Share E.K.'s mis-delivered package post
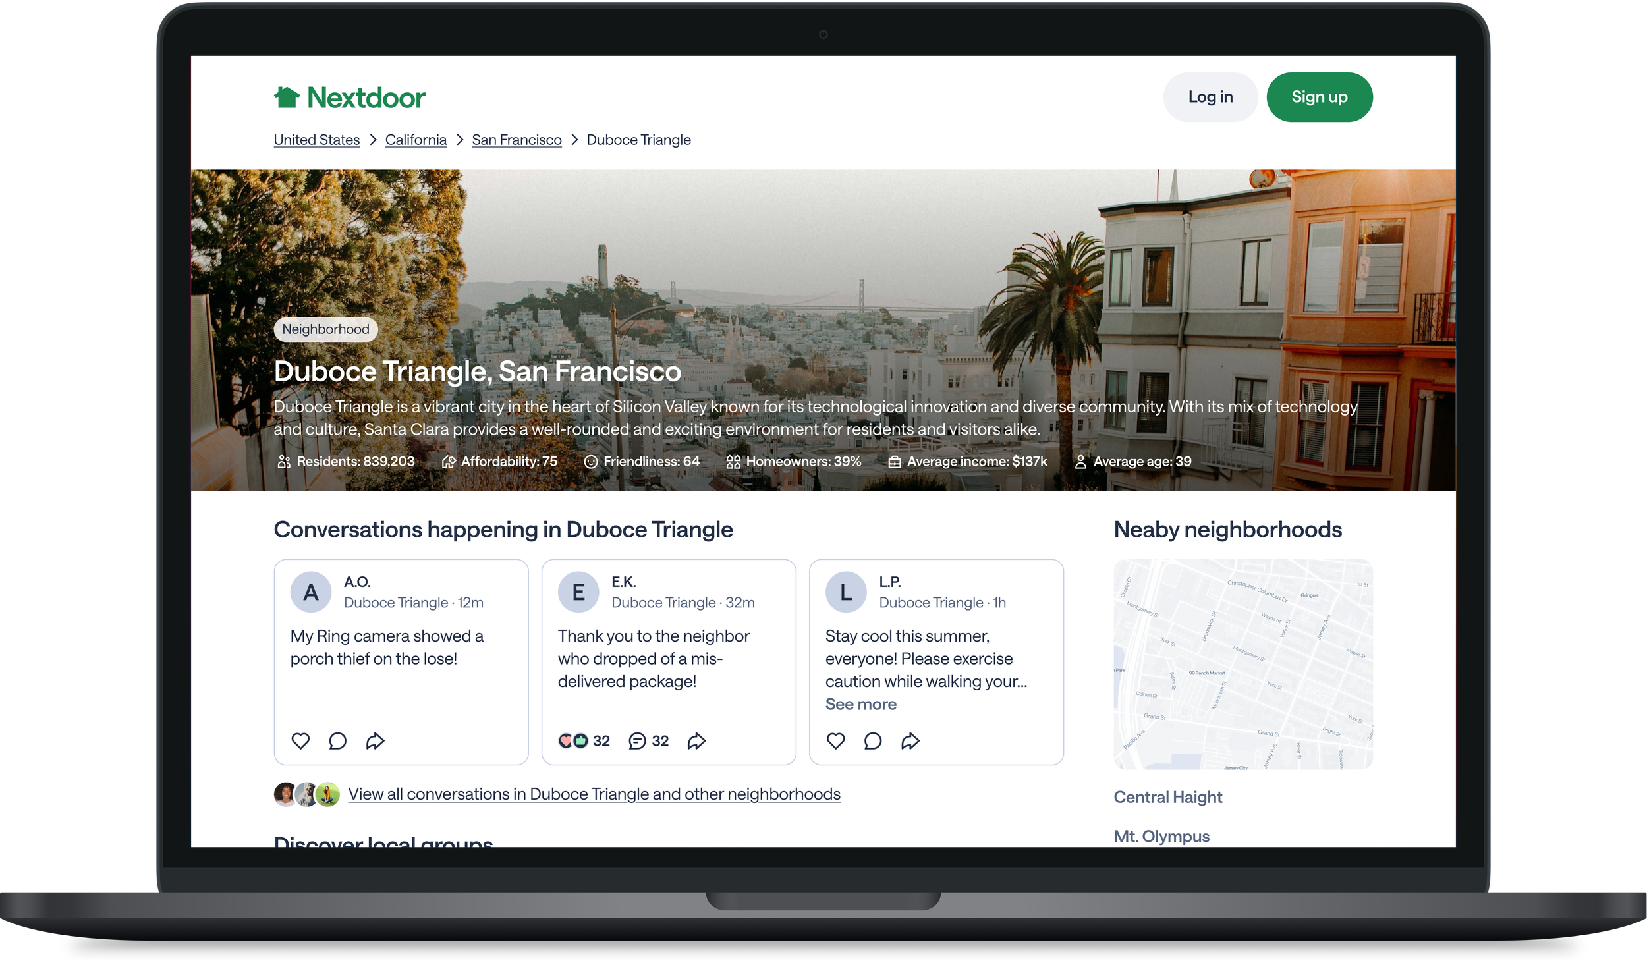This screenshot has width=1647, height=963. point(696,741)
